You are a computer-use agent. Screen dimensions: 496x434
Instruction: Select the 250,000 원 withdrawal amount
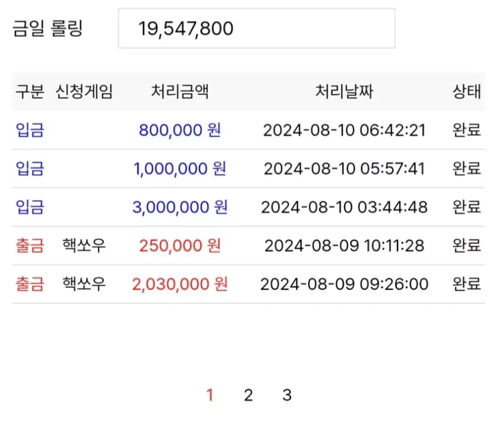tap(180, 245)
